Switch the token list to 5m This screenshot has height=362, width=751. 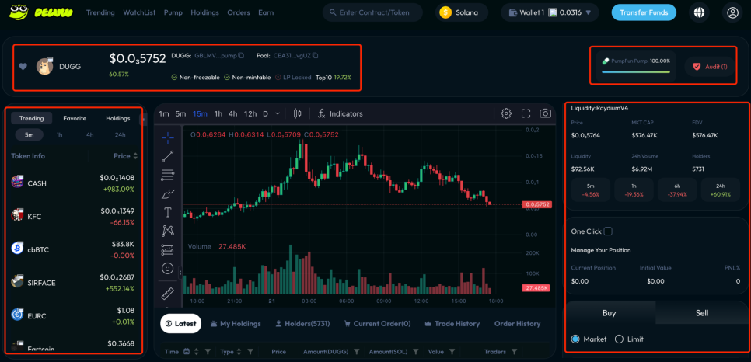(x=30, y=135)
